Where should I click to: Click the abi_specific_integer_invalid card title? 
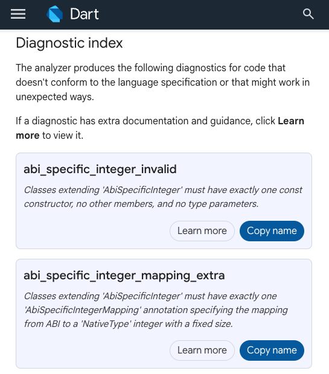click(x=100, y=170)
